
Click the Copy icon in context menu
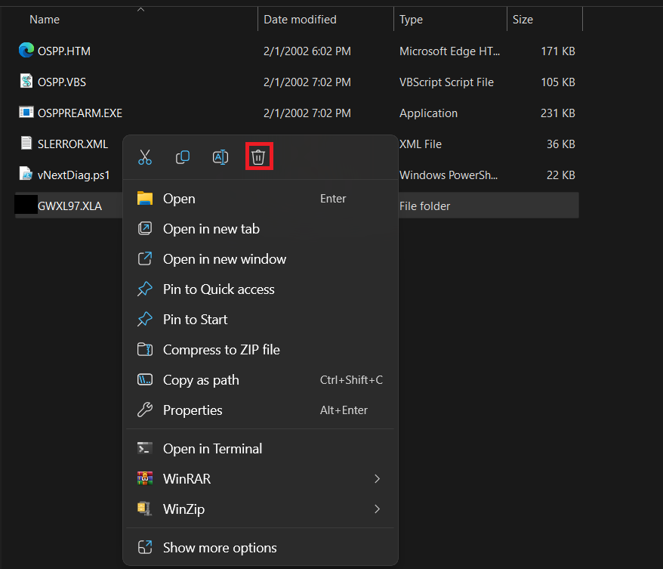tap(183, 157)
